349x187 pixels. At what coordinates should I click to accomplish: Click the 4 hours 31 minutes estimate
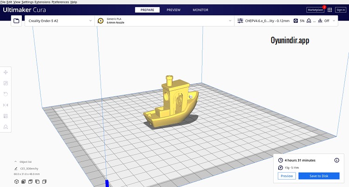pyautogui.click(x=300, y=160)
